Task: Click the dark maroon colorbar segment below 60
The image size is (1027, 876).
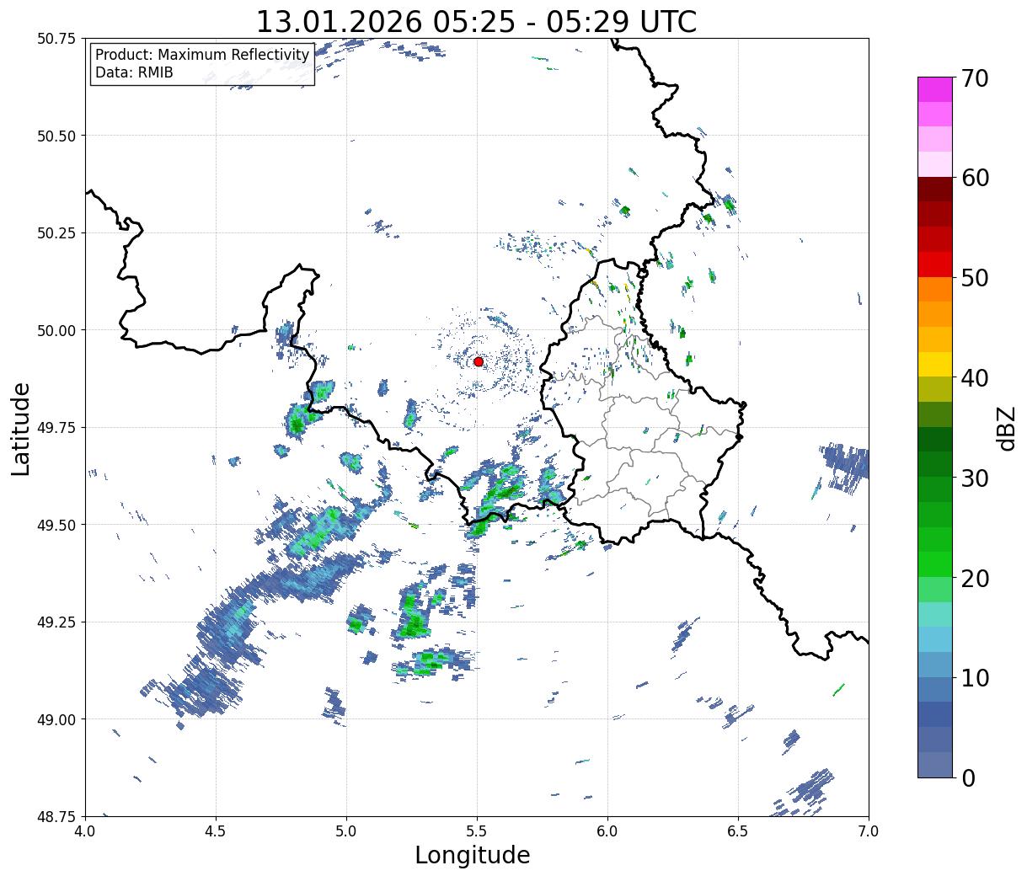Action: coord(935,190)
